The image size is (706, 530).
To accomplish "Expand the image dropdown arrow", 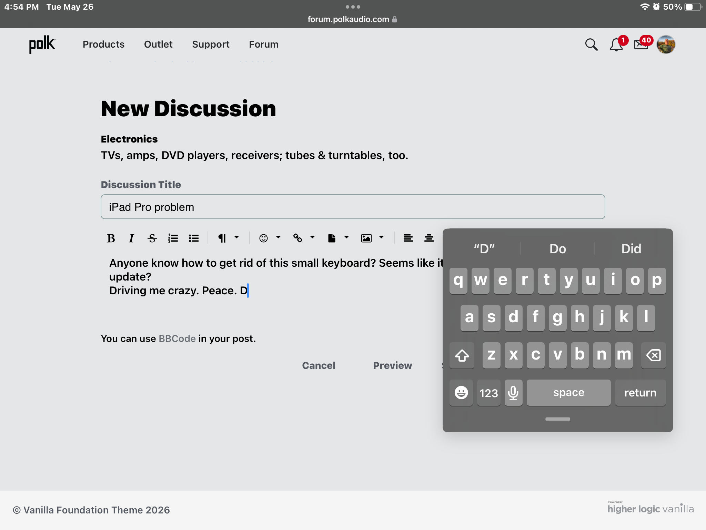I will click(x=381, y=237).
